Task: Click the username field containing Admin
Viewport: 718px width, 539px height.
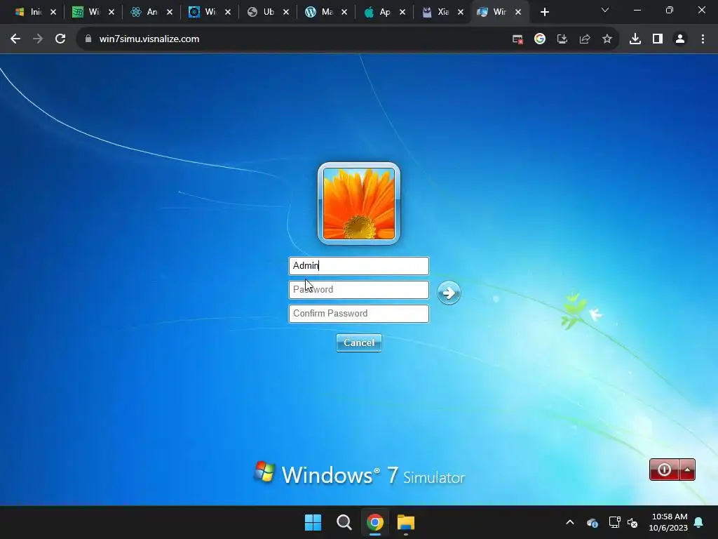Action: coord(358,266)
